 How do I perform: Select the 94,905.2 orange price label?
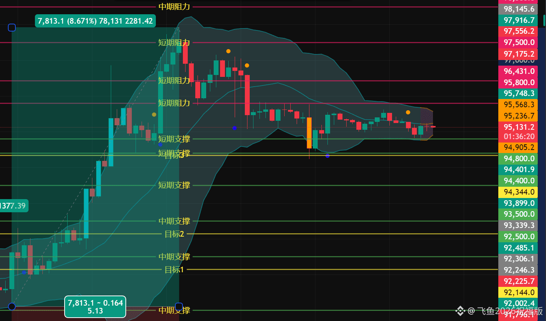tap(518, 147)
